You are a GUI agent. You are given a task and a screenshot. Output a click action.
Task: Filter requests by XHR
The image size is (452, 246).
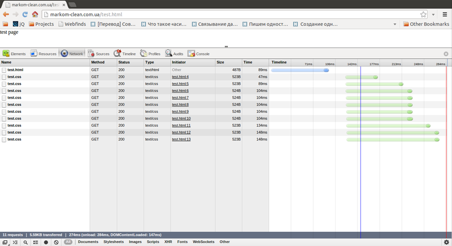(168, 242)
